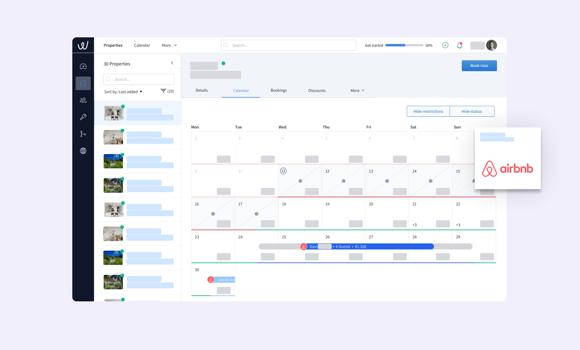This screenshot has width=580, height=350.
Task: Open the filter showing (10) applied filters
Action: pos(167,91)
